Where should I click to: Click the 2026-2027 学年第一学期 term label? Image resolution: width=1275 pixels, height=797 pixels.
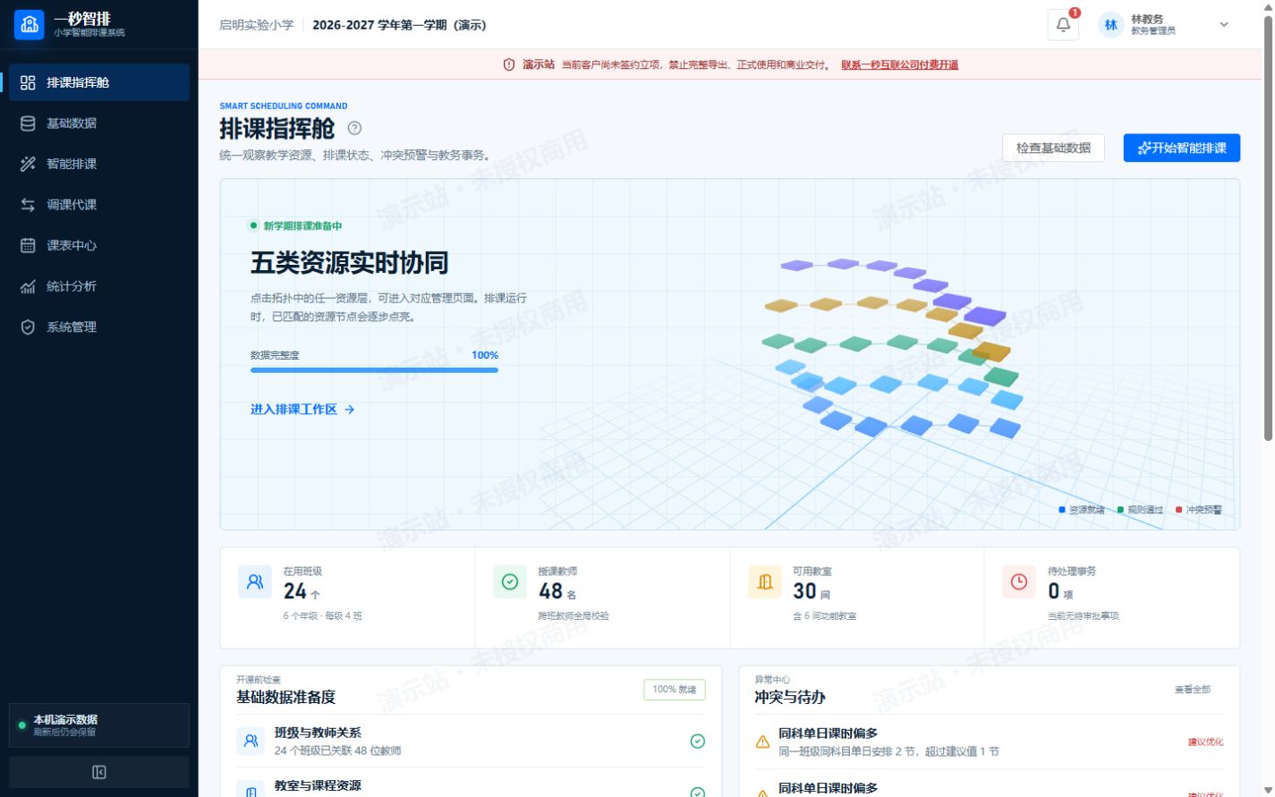pyautogui.click(x=399, y=25)
